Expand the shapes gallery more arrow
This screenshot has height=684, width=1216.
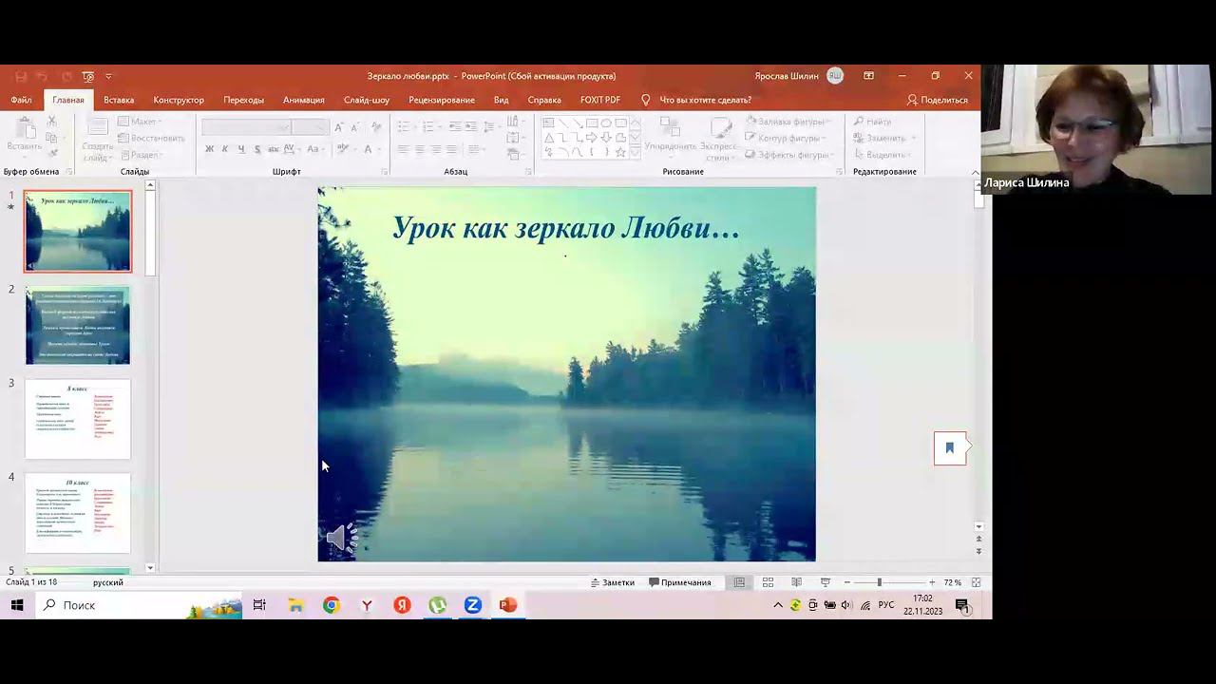636,153
